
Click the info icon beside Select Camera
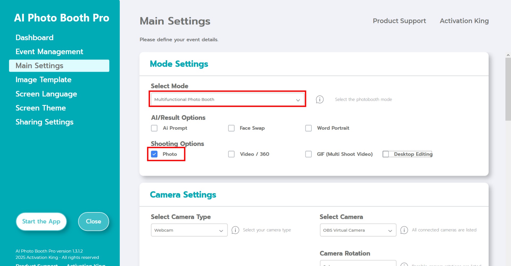pyautogui.click(x=404, y=230)
